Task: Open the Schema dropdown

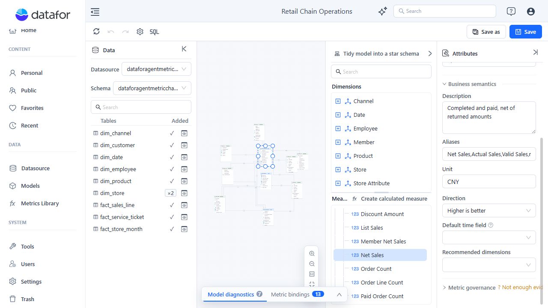Action: click(x=152, y=88)
